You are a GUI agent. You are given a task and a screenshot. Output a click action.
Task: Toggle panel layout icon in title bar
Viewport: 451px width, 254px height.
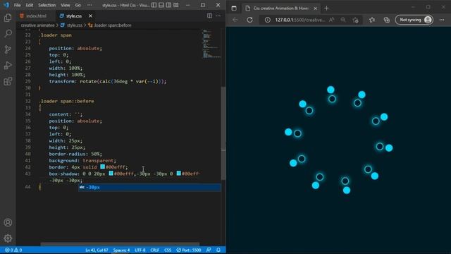pos(161,5)
